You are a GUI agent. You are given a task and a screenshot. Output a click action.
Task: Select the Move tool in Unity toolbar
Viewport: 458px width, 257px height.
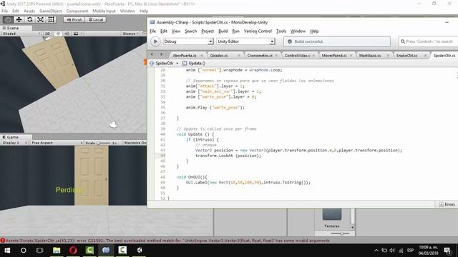[x=19, y=19]
